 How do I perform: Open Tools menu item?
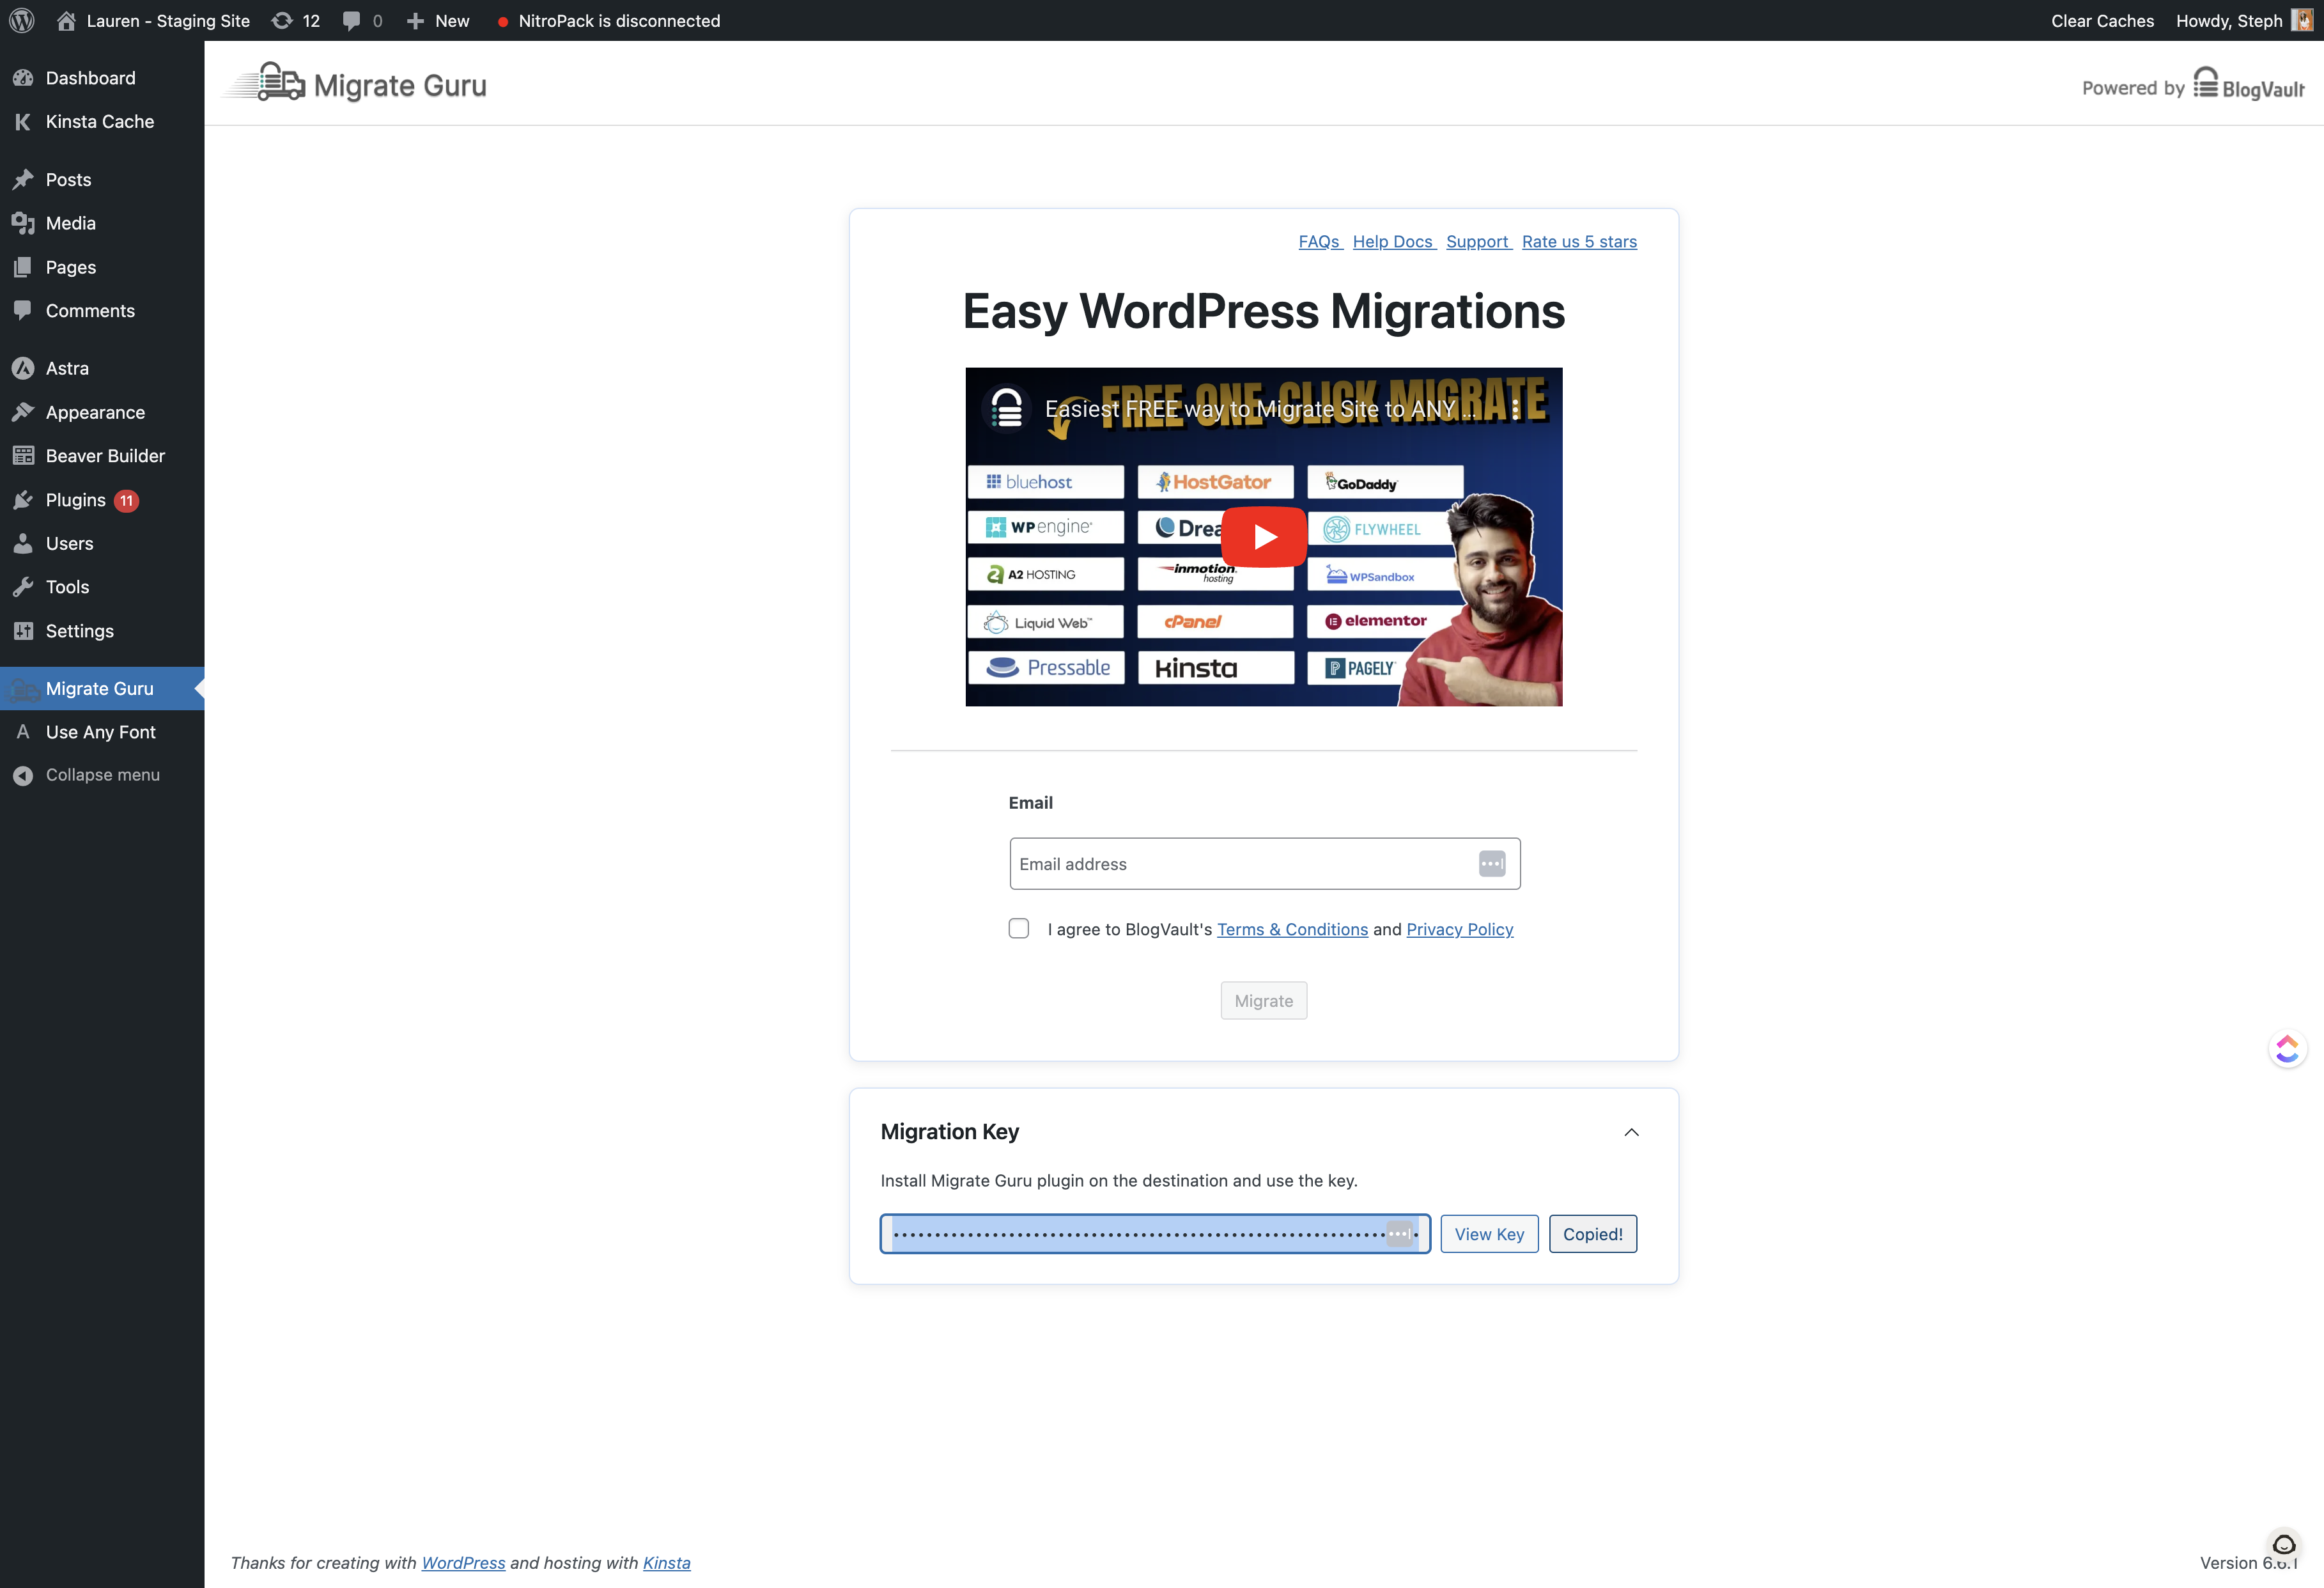tap(102, 587)
